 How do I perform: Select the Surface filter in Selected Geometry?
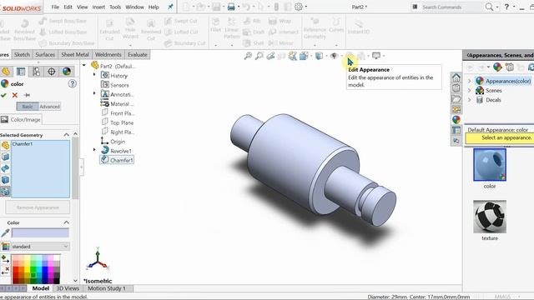pos(5,168)
